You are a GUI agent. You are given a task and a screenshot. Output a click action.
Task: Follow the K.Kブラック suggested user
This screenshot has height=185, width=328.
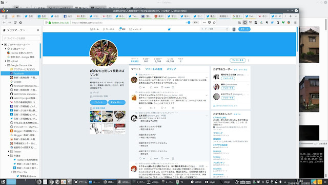tap(228, 98)
